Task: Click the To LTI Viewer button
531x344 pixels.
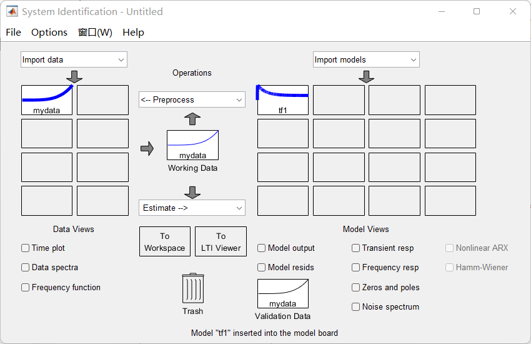Action: click(x=221, y=241)
